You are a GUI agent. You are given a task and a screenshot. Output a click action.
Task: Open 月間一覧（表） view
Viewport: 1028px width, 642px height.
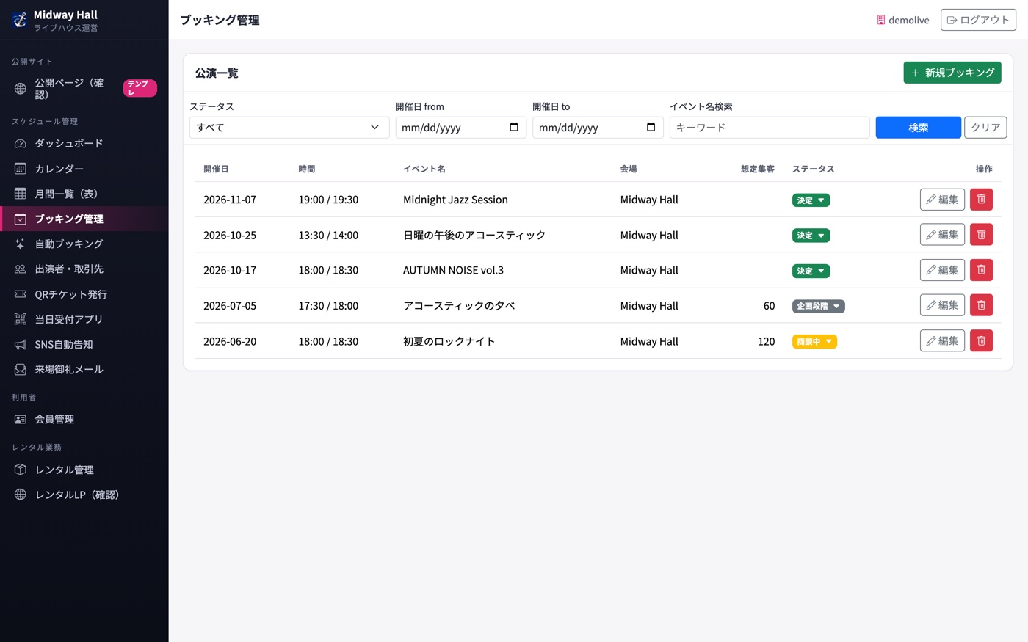84,194
